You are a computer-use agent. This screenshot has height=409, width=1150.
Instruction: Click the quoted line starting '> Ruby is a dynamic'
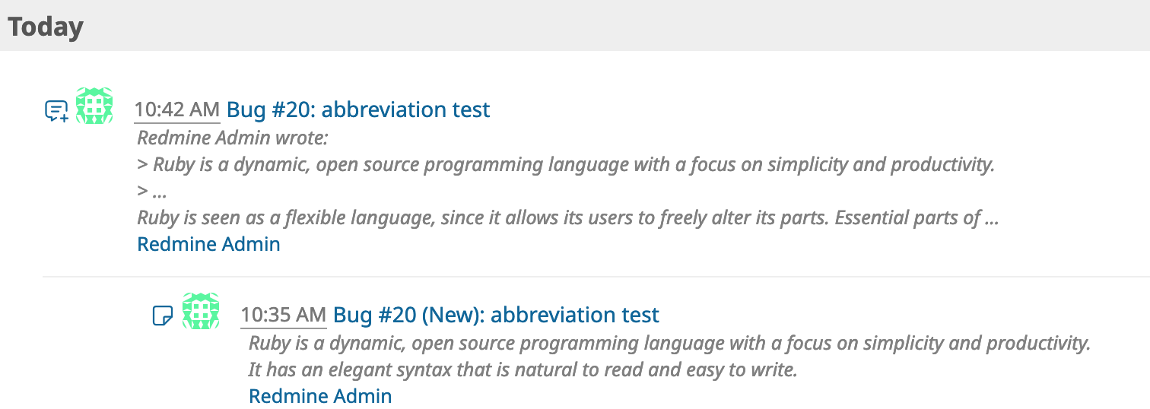pyautogui.click(x=566, y=165)
